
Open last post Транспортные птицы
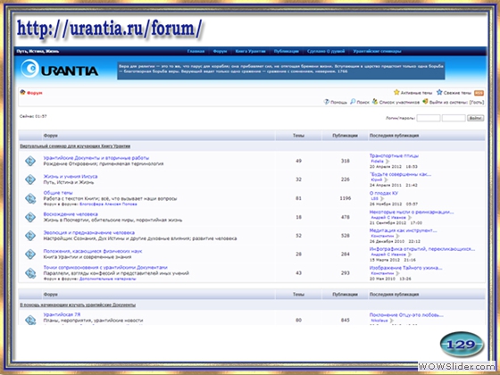coord(394,156)
